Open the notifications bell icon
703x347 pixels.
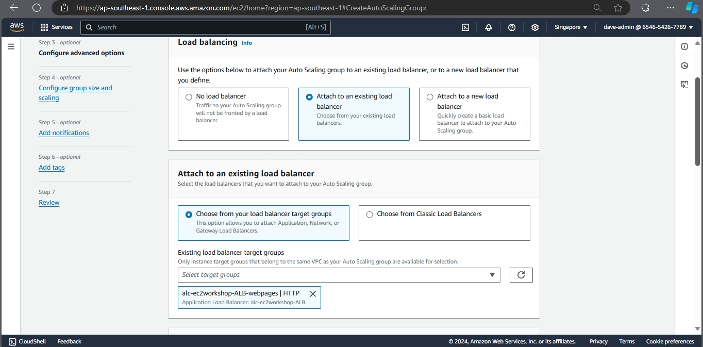click(x=488, y=27)
